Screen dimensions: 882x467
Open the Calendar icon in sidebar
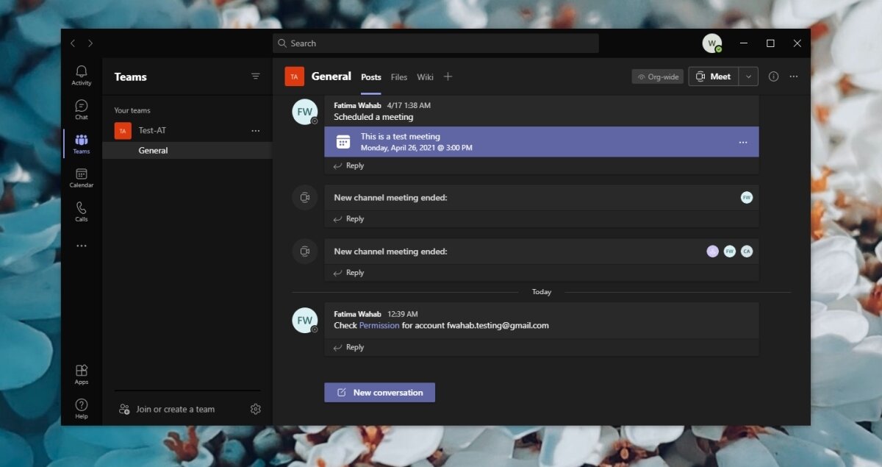click(x=82, y=177)
